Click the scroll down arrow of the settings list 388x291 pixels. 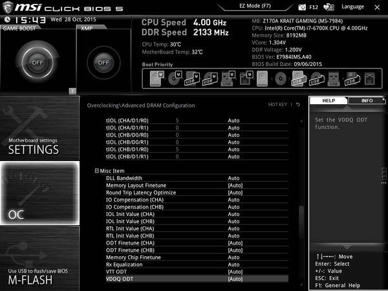point(301,285)
